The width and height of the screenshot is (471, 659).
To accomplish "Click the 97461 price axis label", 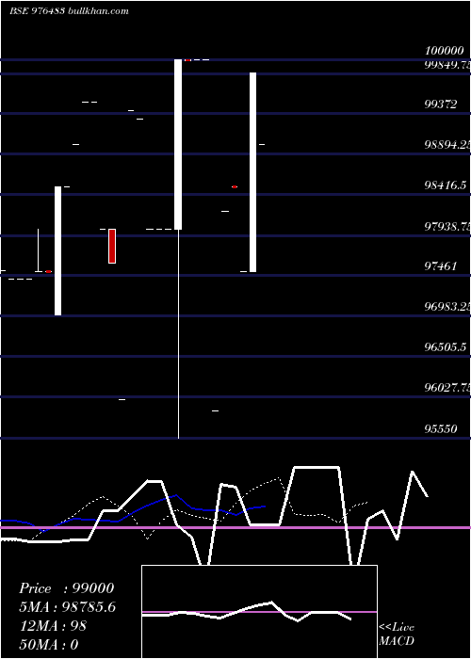I will [440, 266].
